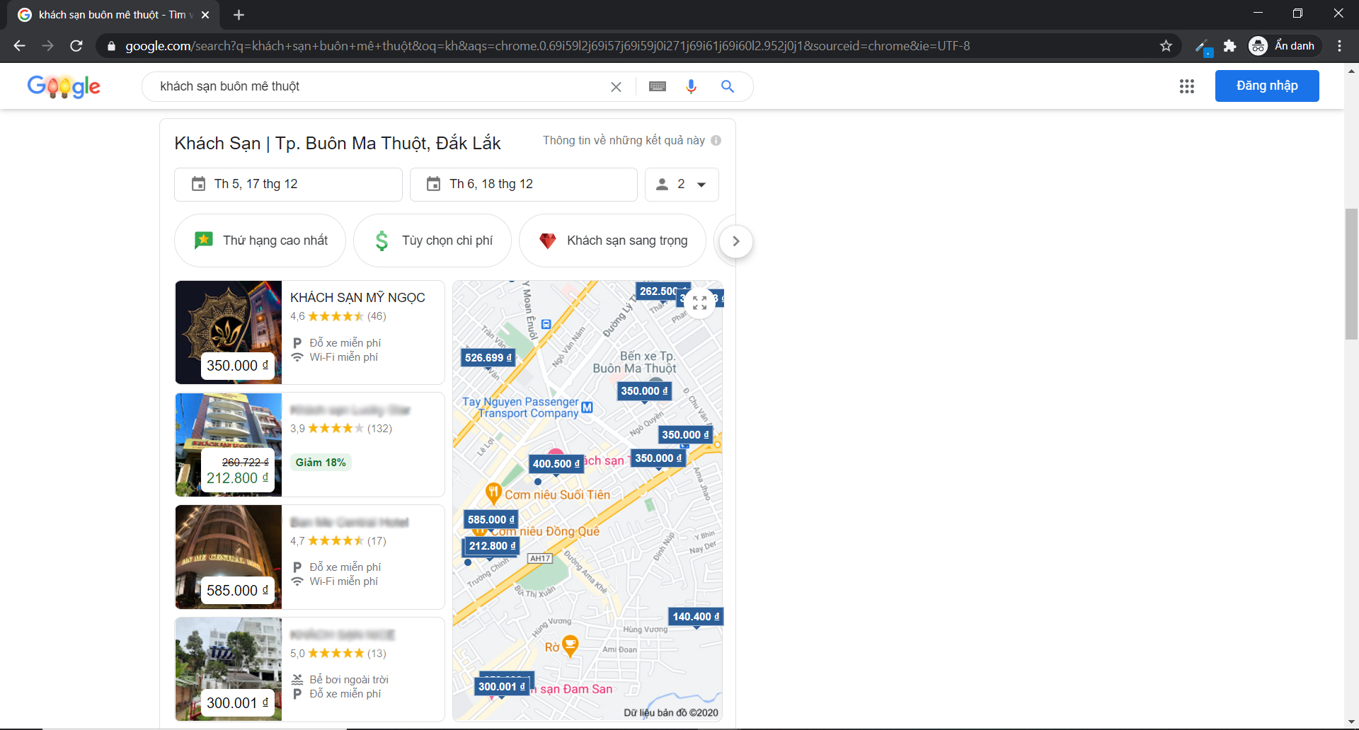The width and height of the screenshot is (1359, 730).
Task: Open the Chrome three-dot menu
Action: pyautogui.click(x=1339, y=46)
